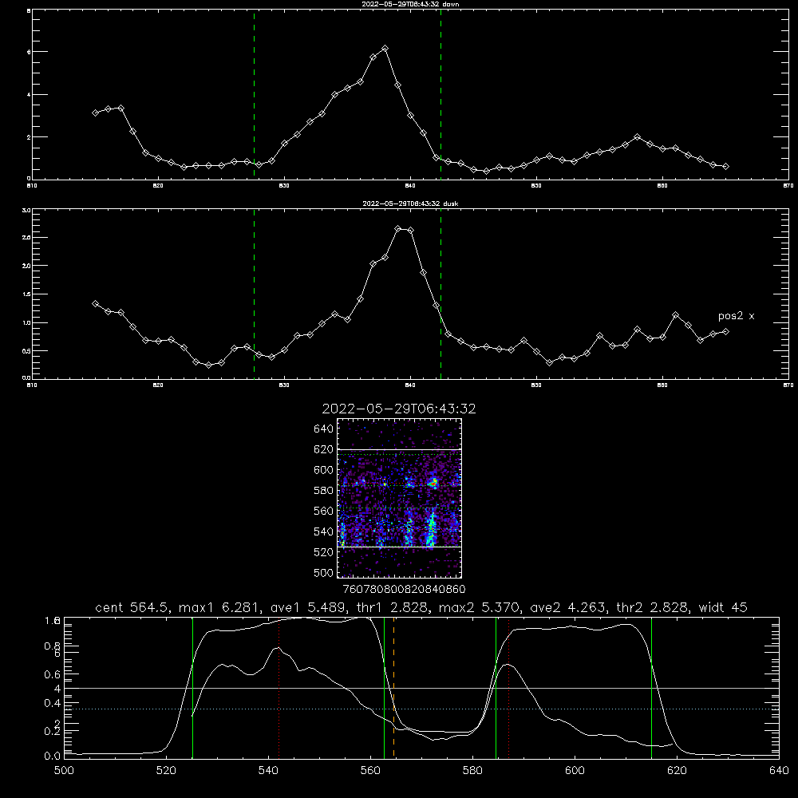Click the dawn plot title text
This screenshot has height=798, width=798.
[x=410, y=4]
